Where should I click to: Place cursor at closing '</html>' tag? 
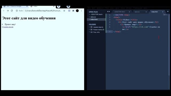click(117, 32)
